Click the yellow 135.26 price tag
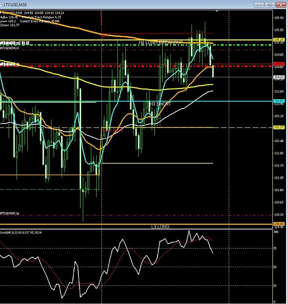Screen dimensions: 288x304 pyautogui.click(x=279, y=39)
